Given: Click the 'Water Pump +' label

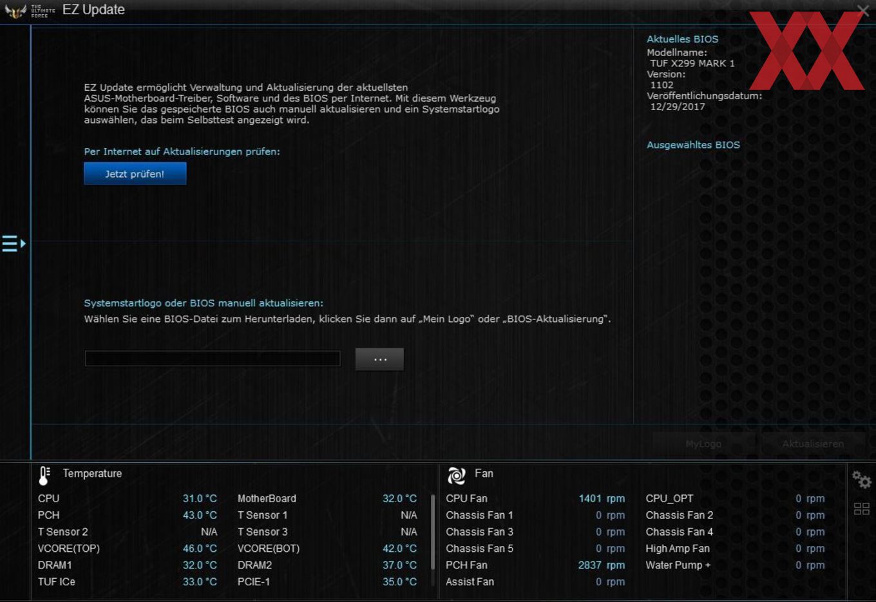Looking at the screenshot, I should 678,565.
